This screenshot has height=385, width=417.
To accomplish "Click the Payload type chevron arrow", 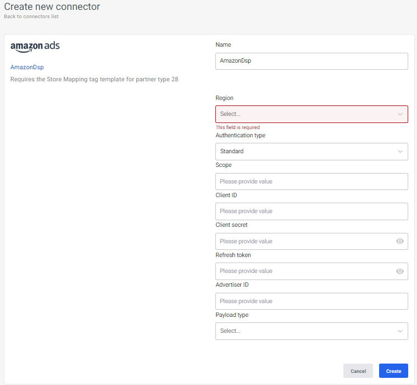I will (x=400, y=331).
